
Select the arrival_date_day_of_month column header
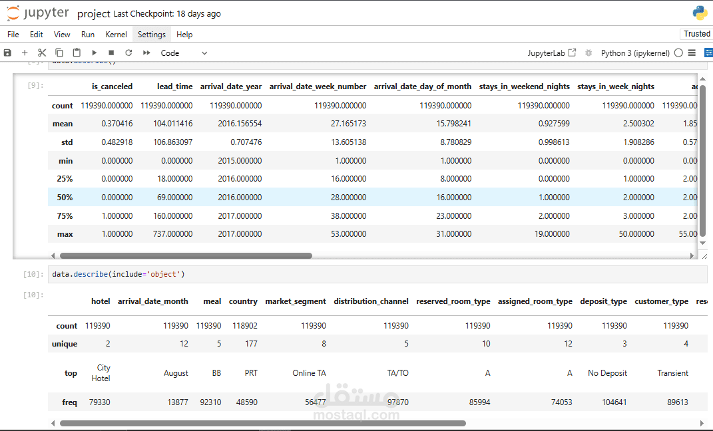[x=423, y=86]
